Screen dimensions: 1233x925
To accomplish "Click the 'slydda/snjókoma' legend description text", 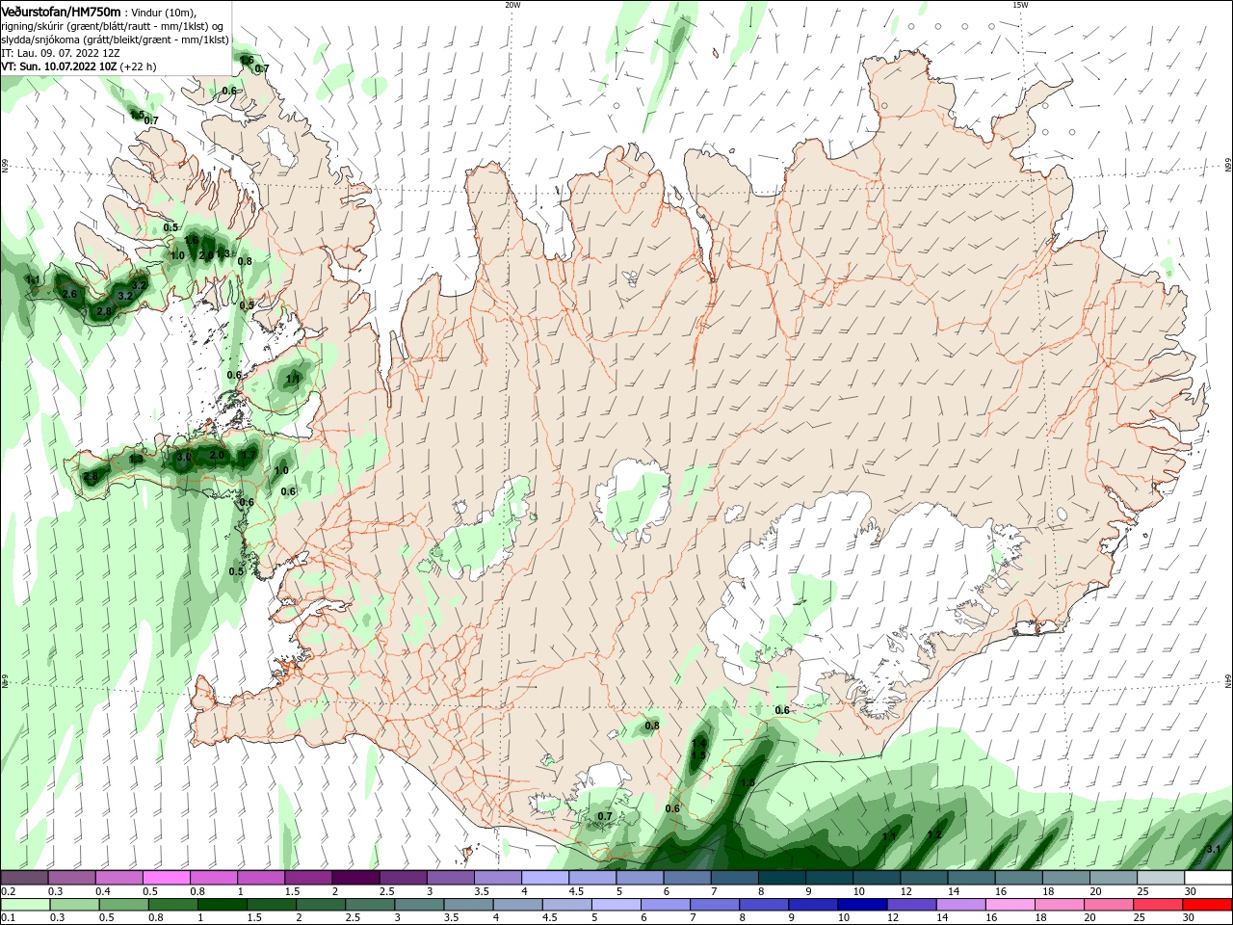I will pos(41,40).
